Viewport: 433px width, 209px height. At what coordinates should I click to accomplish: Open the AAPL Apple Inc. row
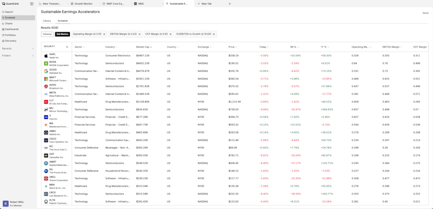(x=235, y=56)
